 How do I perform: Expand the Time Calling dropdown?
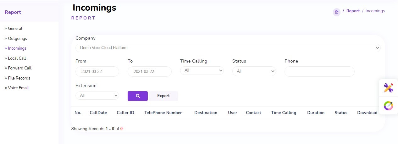coord(202,70)
